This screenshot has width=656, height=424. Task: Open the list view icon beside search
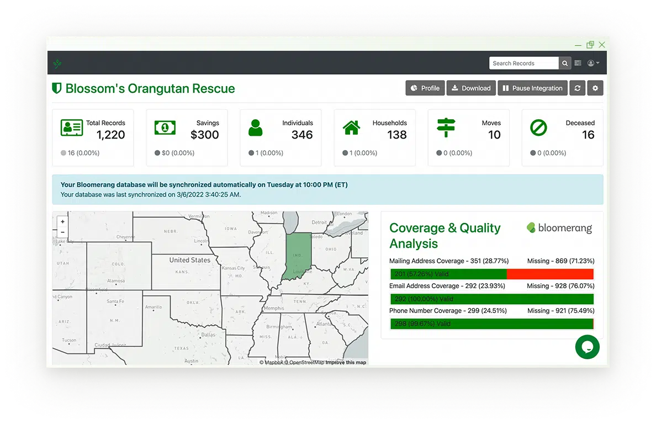(578, 63)
